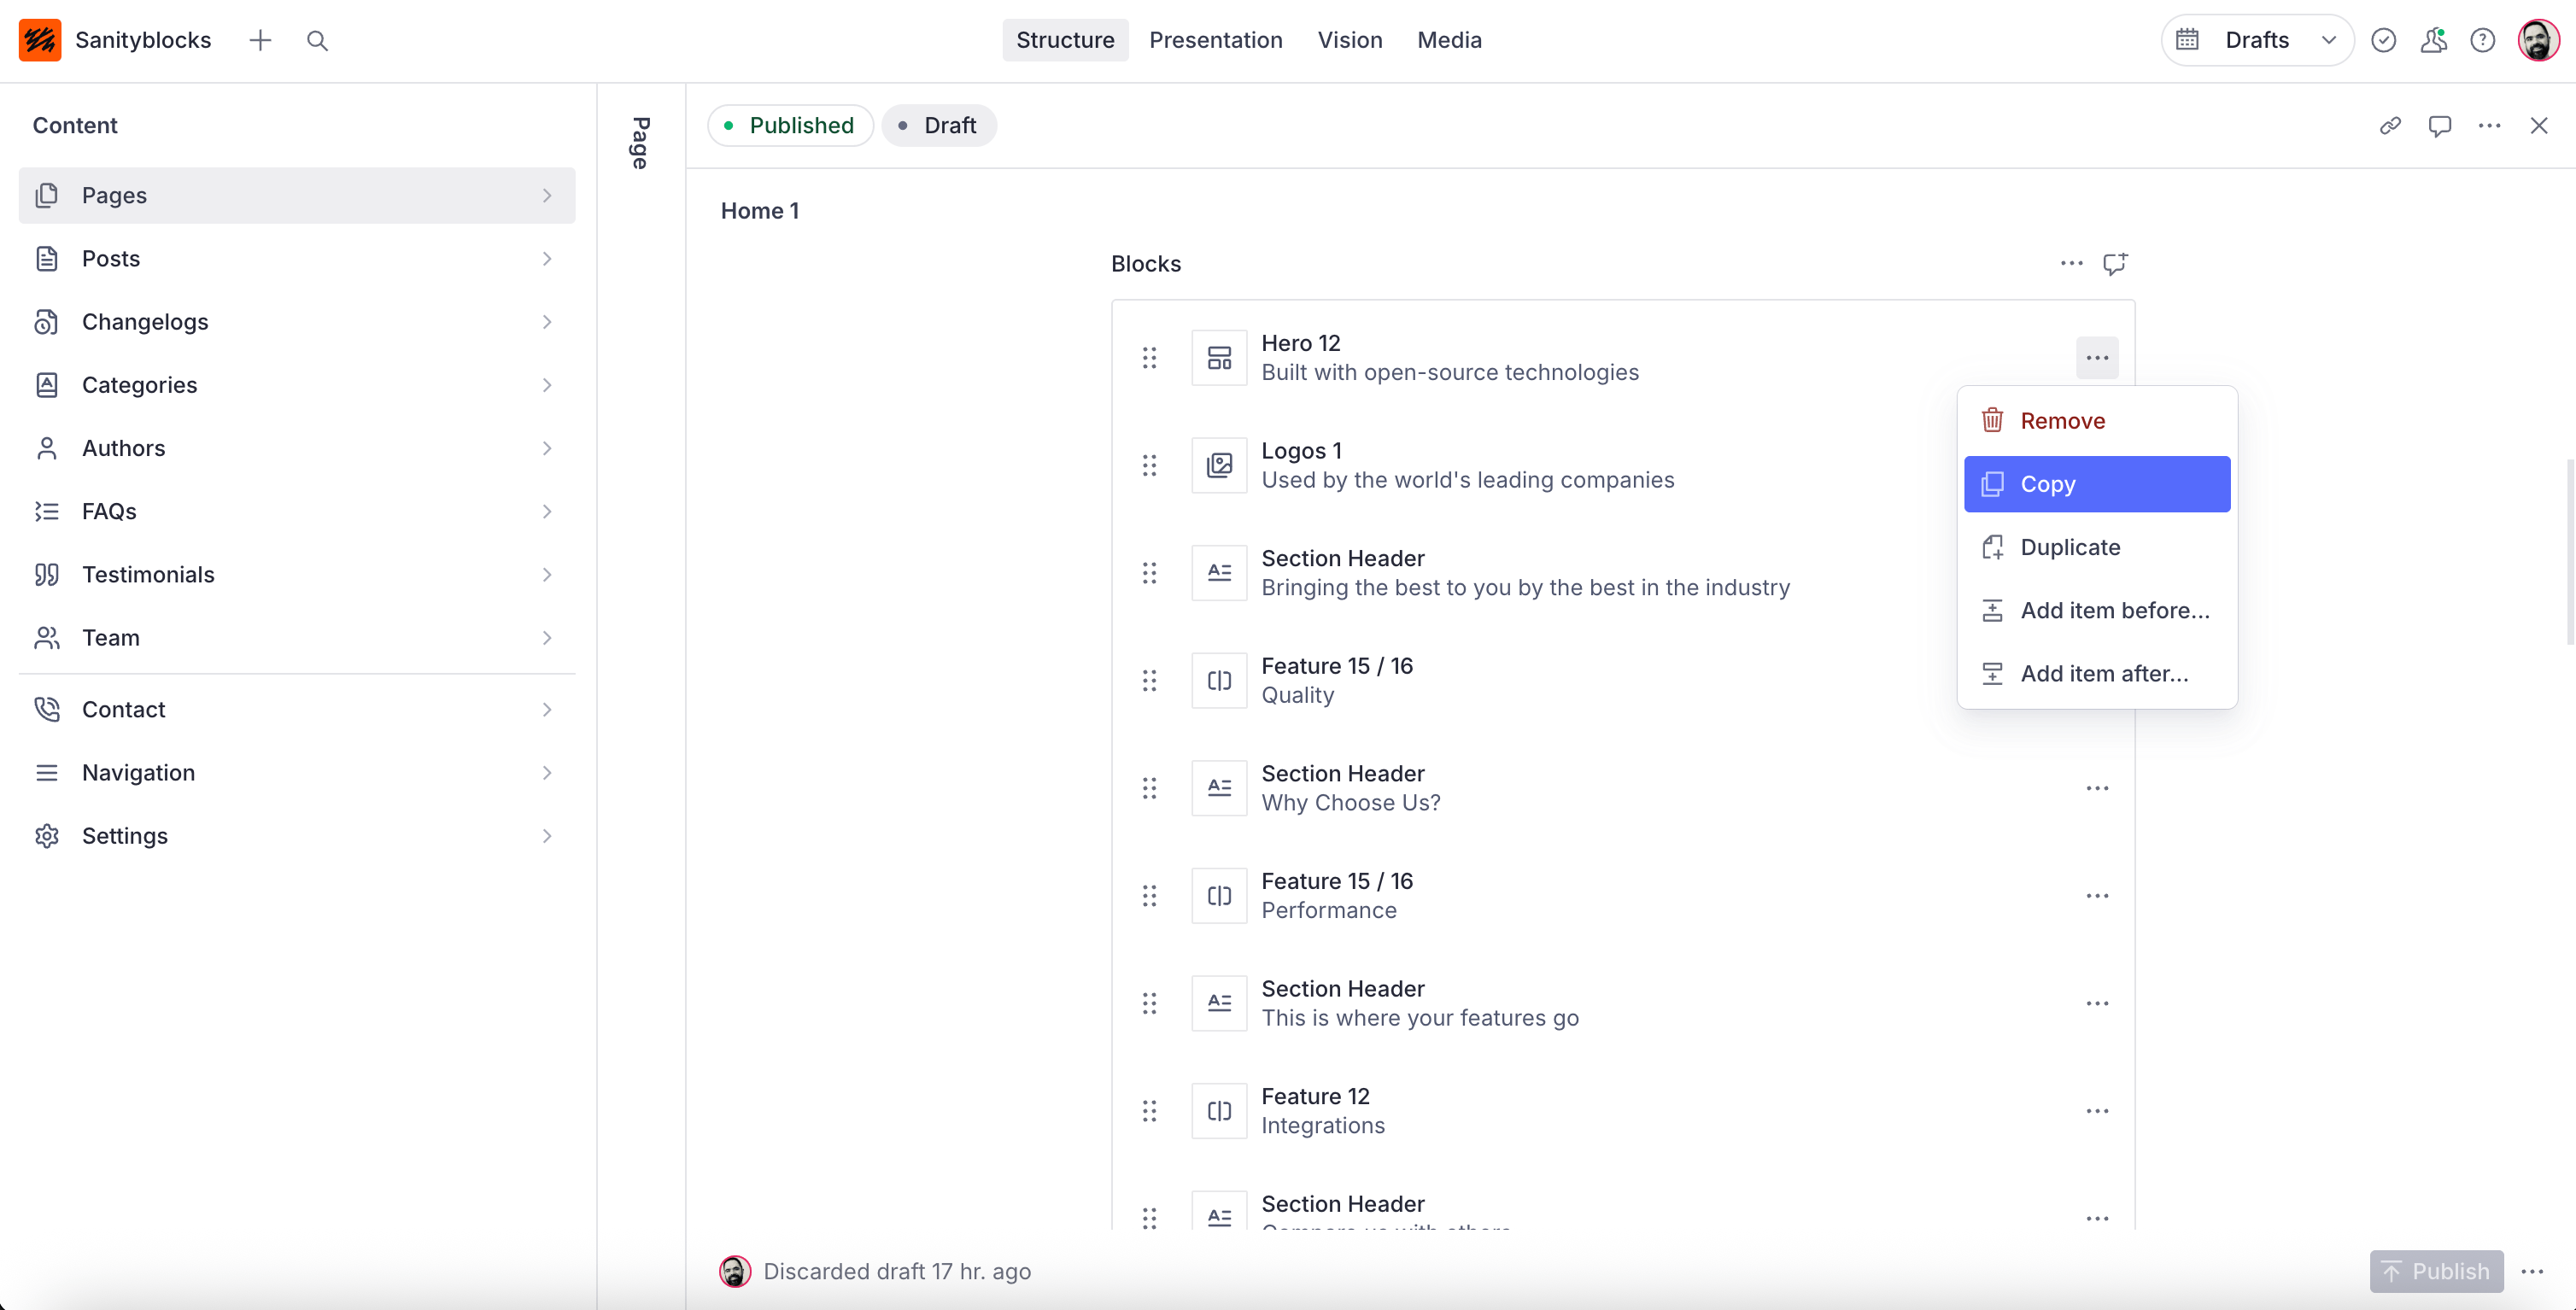Click the search icon in top bar
Image resolution: width=2576 pixels, height=1310 pixels.
point(317,41)
